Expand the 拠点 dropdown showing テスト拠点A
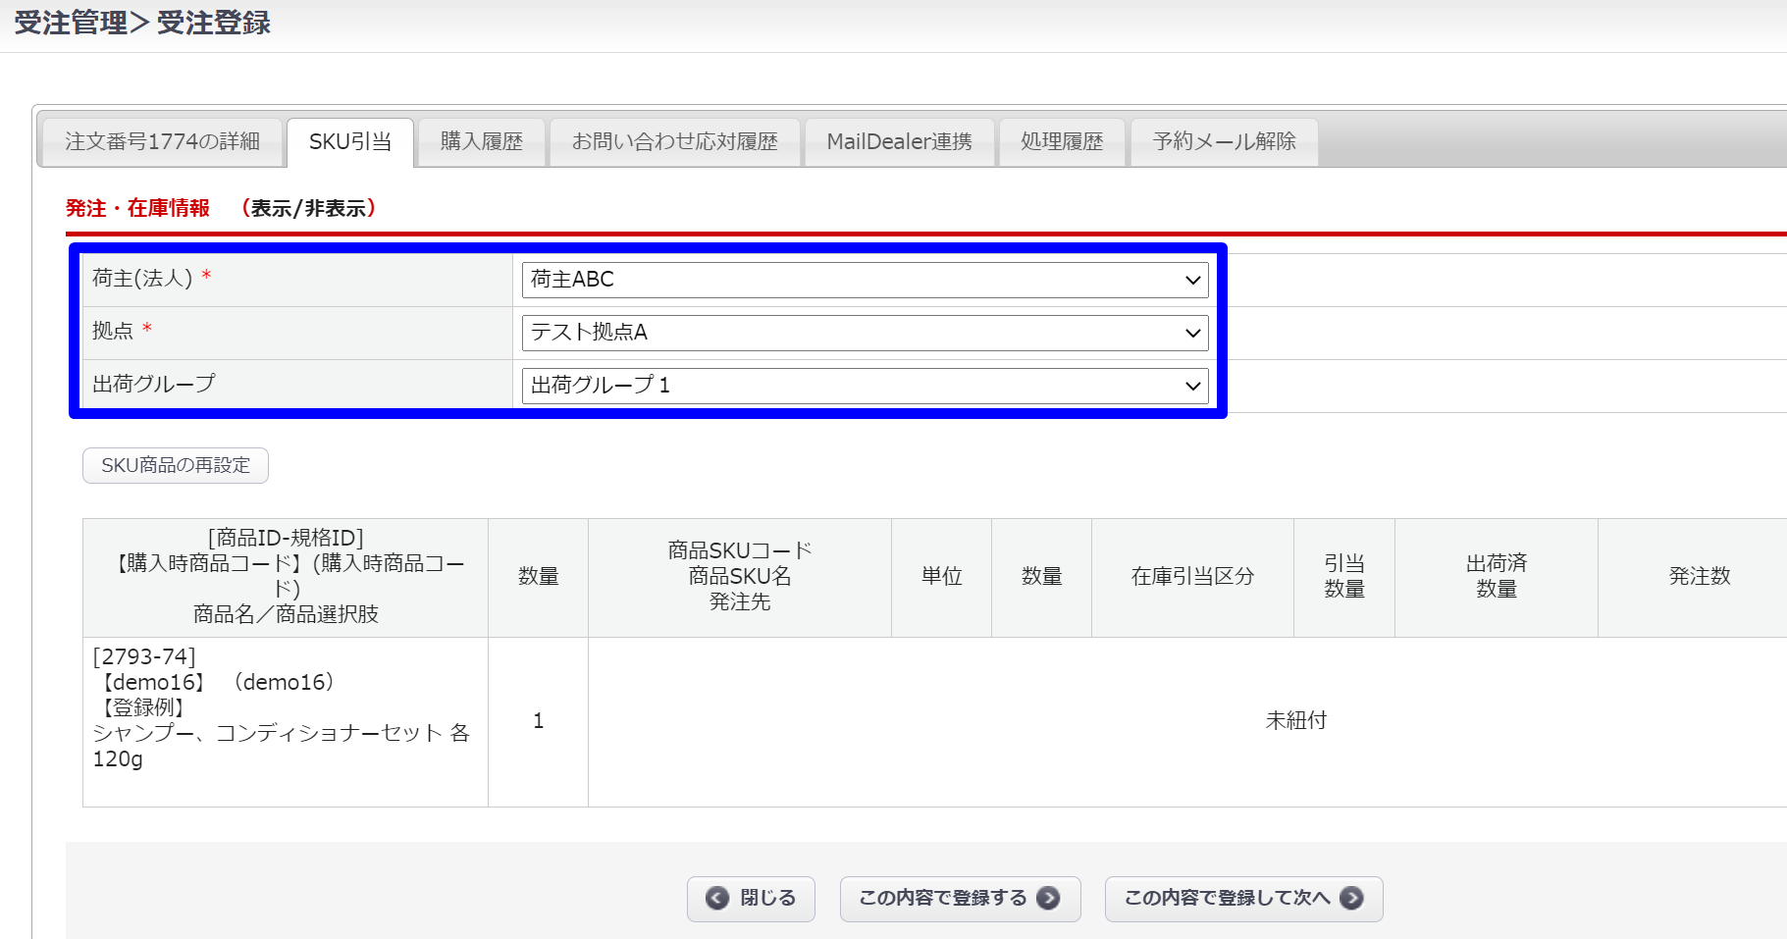 coord(865,333)
